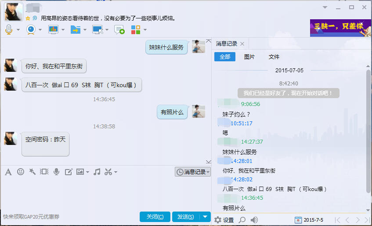The height and width of the screenshot is (226, 372).
Task: Click the 你好、我在和平里东街 chat bubble
Action: tap(54, 66)
